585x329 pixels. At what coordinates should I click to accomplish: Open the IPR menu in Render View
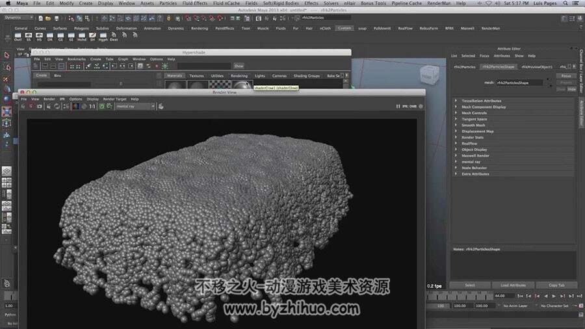pos(62,99)
